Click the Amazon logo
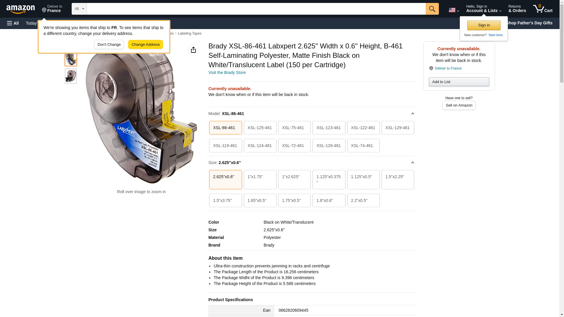Screen dimensions: 564x317 click(21, 9)
